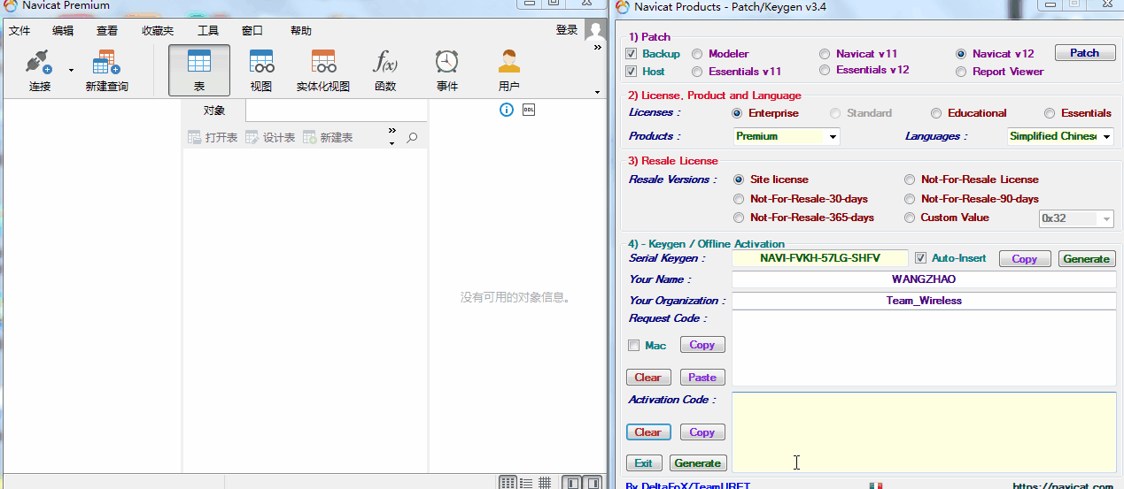
Task: Click the Open Table (打开表) icon
Action: point(195,138)
